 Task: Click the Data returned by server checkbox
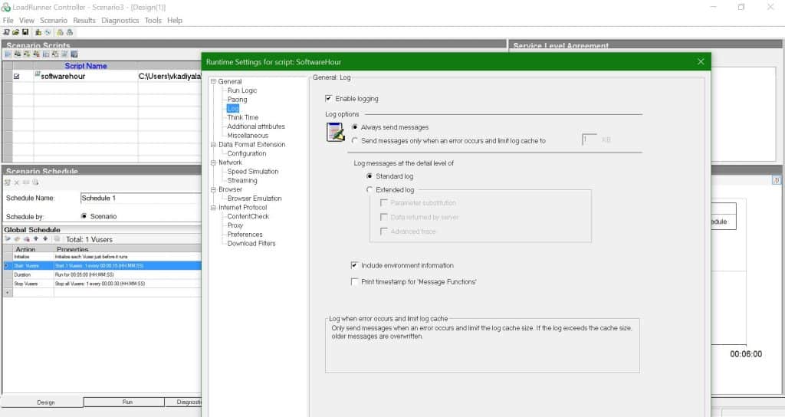[x=384, y=217]
